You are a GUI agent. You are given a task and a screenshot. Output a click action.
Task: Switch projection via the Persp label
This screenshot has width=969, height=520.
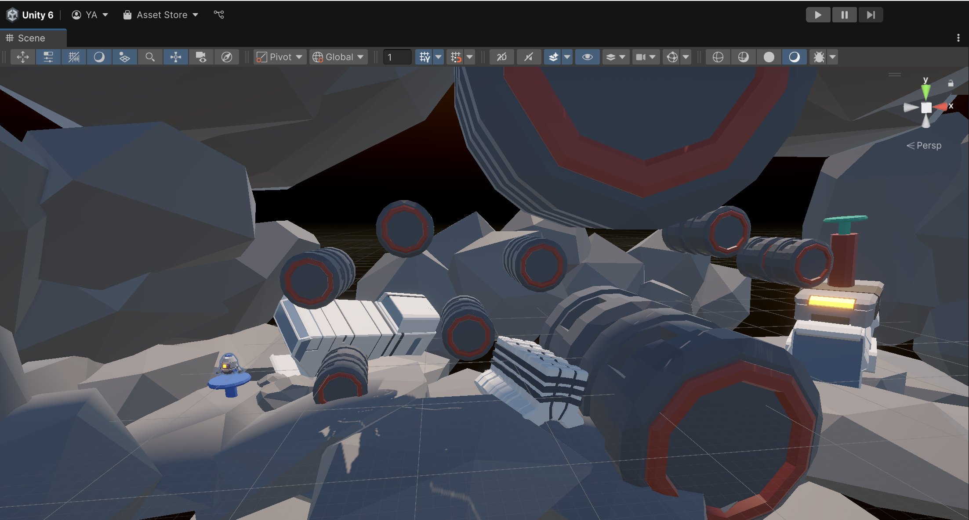coord(924,145)
